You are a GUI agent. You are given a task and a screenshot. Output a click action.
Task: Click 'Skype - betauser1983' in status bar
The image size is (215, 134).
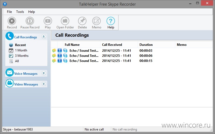[18, 129]
